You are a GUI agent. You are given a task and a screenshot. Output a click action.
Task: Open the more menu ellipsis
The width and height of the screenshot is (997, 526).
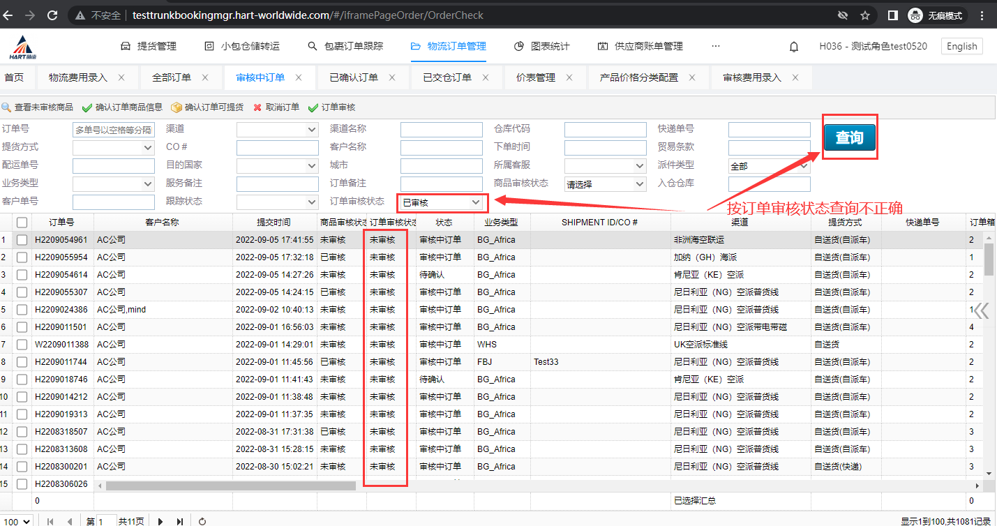coord(715,47)
